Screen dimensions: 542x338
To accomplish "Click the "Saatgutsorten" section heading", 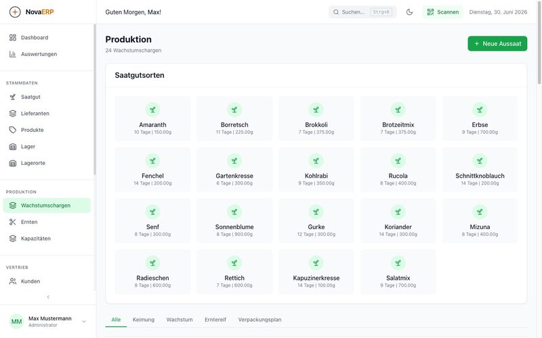I will (140, 75).
